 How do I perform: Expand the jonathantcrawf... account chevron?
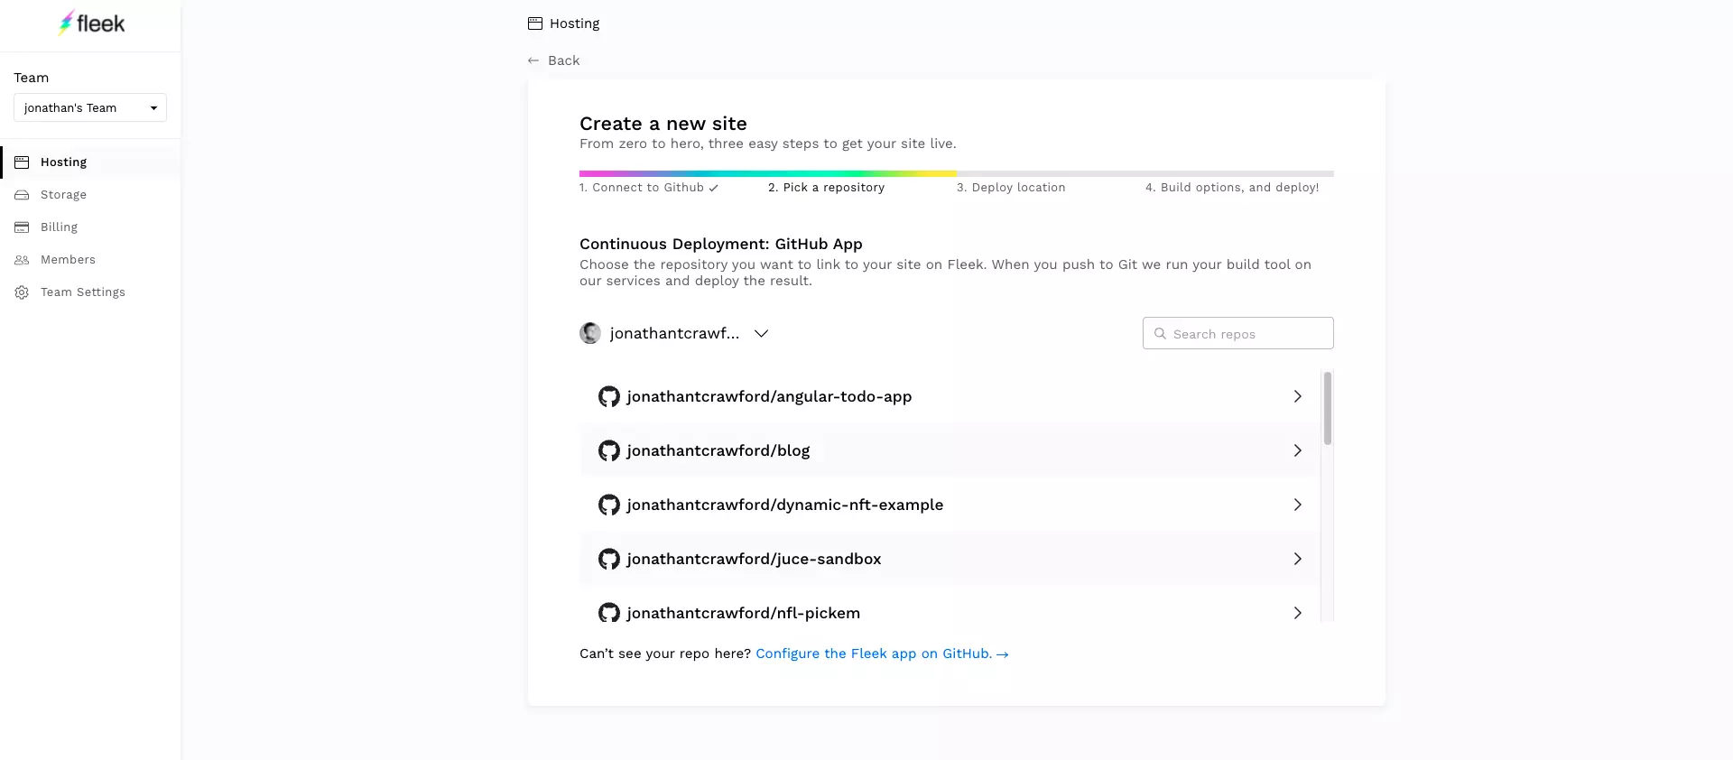point(762,333)
